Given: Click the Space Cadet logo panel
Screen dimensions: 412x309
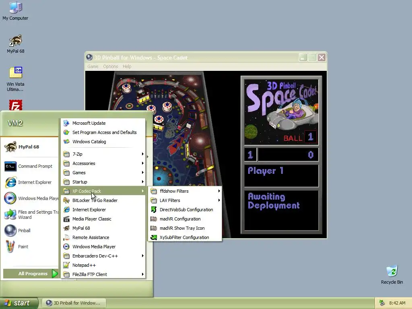Looking at the screenshot, I should tap(281, 112).
